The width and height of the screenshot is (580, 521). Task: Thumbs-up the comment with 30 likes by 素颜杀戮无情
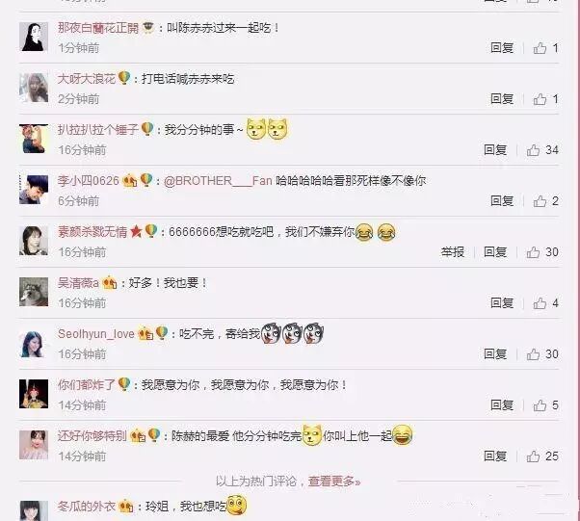pyautogui.click(x=533, y=252)
